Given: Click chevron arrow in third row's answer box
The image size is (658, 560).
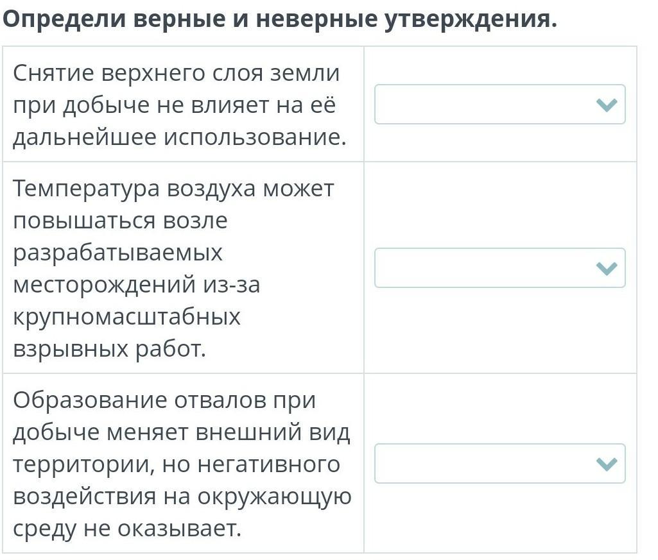Looking at the screenshot, I should (x=606, y=464).
